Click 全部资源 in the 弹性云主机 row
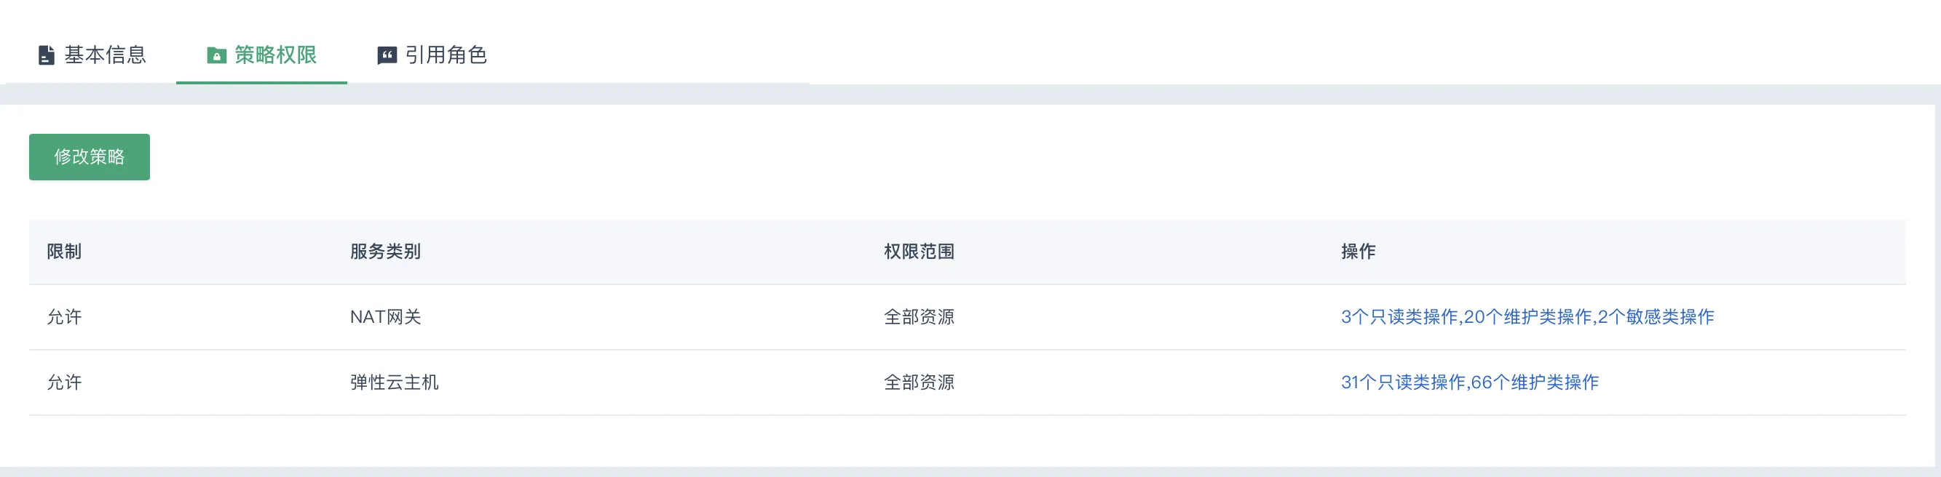Screen dimensions: 1941x477 tap(919, 382)
